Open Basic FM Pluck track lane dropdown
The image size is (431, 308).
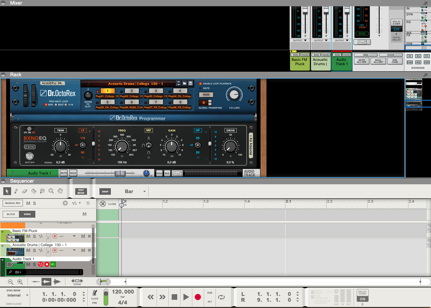(74, 236)
